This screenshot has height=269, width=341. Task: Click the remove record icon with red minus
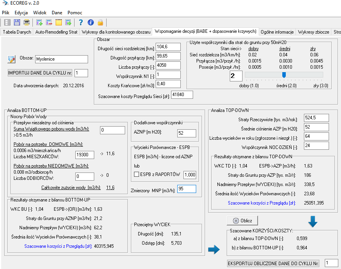(49, 22)
